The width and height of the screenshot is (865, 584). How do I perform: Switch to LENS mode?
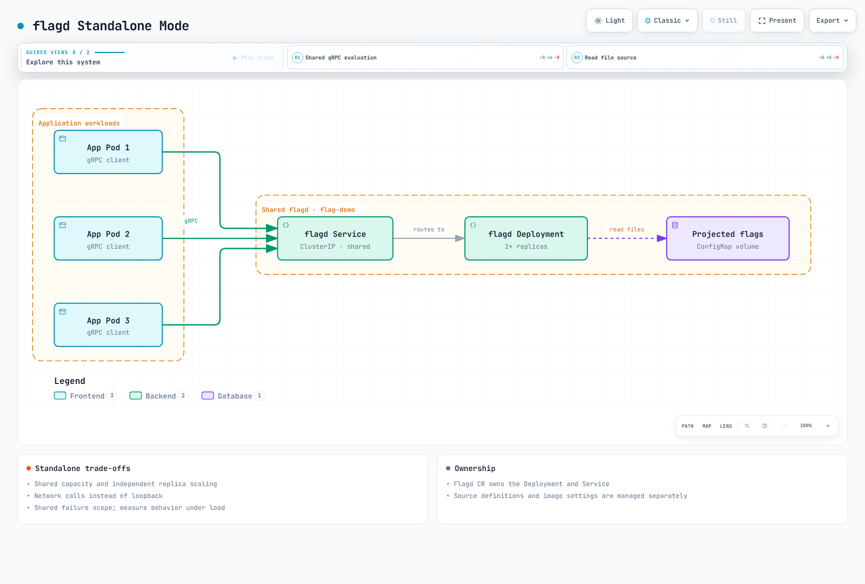pyautogui.click(x=726, y=426)
